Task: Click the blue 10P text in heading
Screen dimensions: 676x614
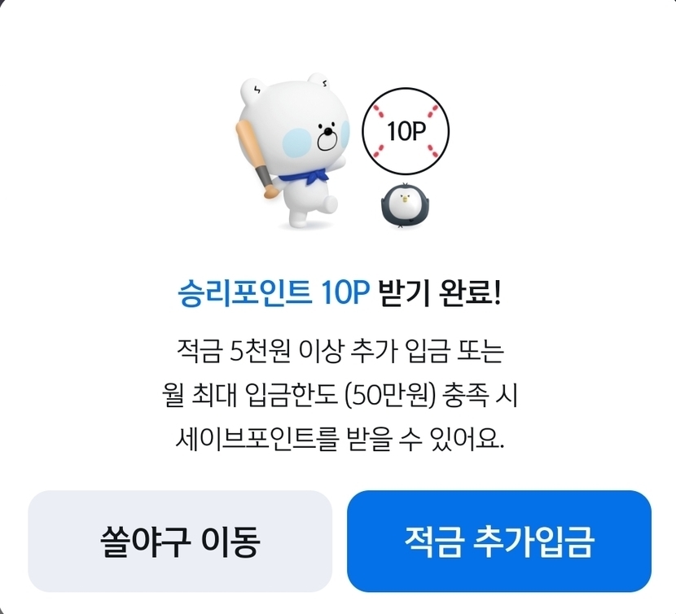Action: 345,294
